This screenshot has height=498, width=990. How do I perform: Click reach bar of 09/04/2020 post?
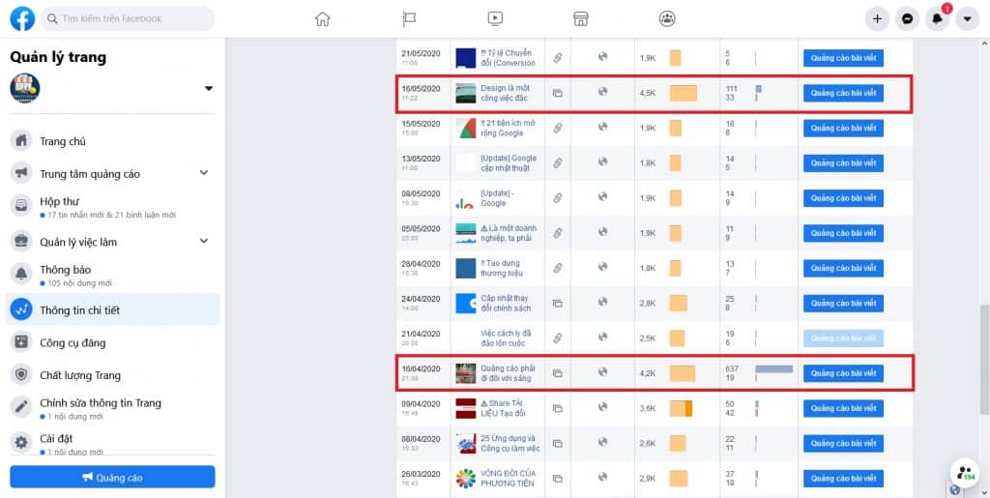(x=681, y=408)
